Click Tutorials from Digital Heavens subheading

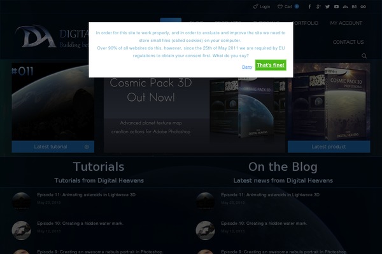(x=99, y=180)
